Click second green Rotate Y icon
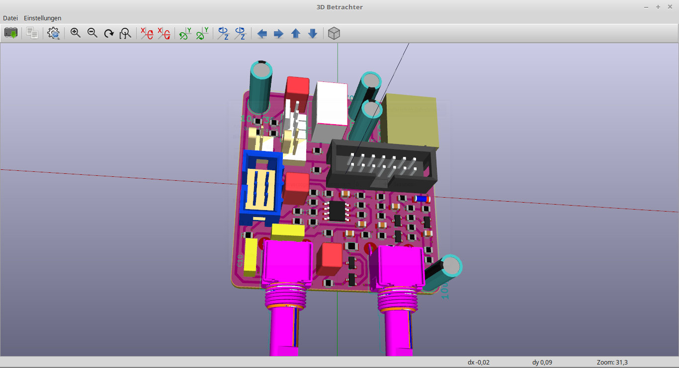Image resolution: width=679 pixels, height=368 pixels. pos(202,33)
